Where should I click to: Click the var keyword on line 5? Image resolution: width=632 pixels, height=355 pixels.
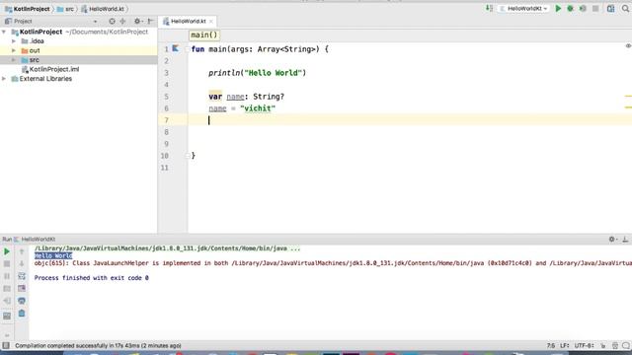[215, 97]
